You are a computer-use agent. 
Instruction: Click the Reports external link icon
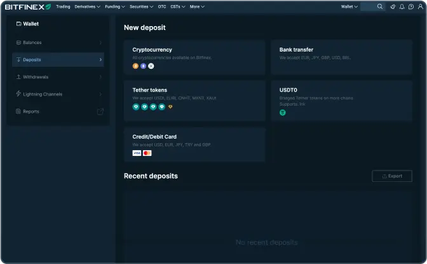coord(100,111)
